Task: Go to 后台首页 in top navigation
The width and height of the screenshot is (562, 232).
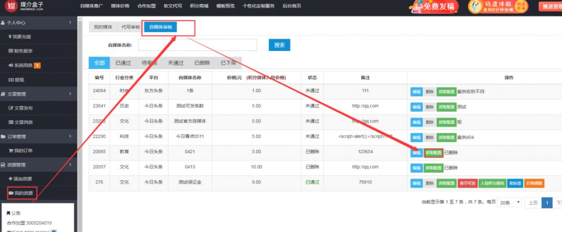Action: point(292,6)
